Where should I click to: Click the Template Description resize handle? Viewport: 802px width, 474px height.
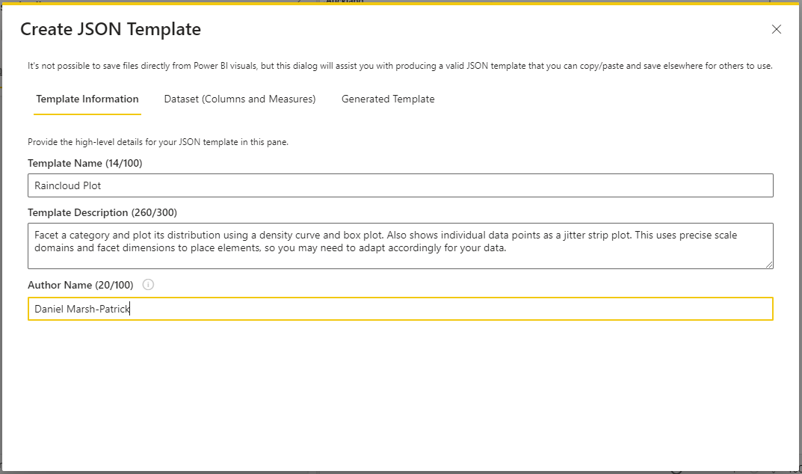(x=769, y=265)
